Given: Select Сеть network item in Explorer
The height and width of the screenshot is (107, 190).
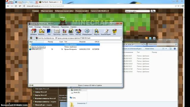Looking at the screenshot, I should 73,98.
